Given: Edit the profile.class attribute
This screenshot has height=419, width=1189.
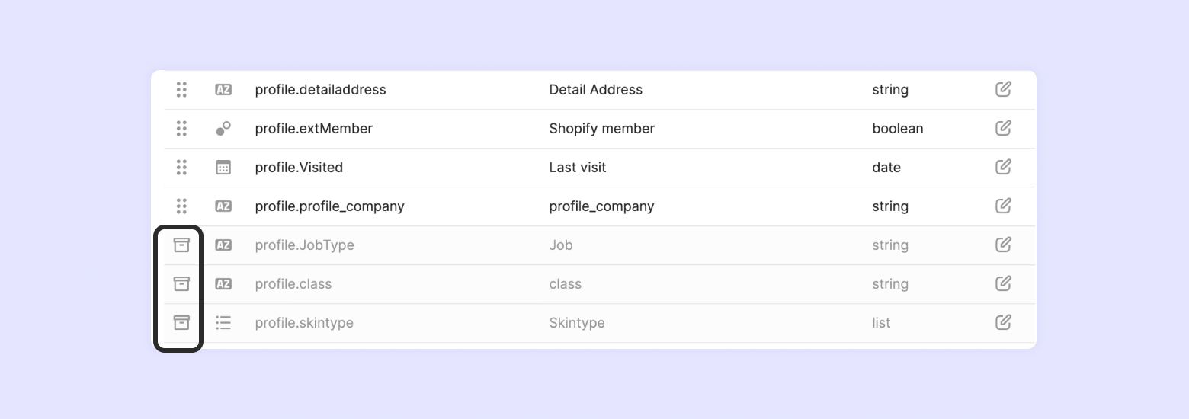Looking at the screenshot, I should 1003,283.
